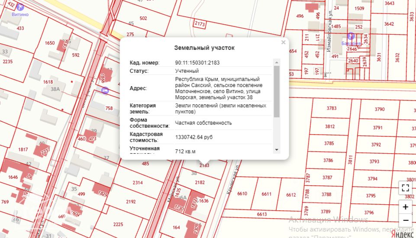
Task: Close the Земельный участок popup
Action: point(284,42)
